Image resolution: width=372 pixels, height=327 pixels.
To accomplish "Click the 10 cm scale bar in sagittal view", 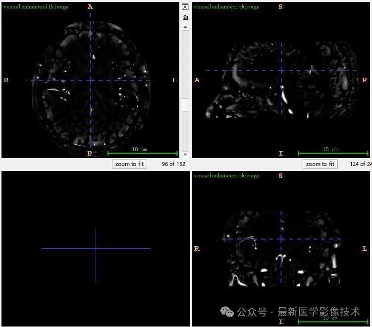I will tap(333, 153).
